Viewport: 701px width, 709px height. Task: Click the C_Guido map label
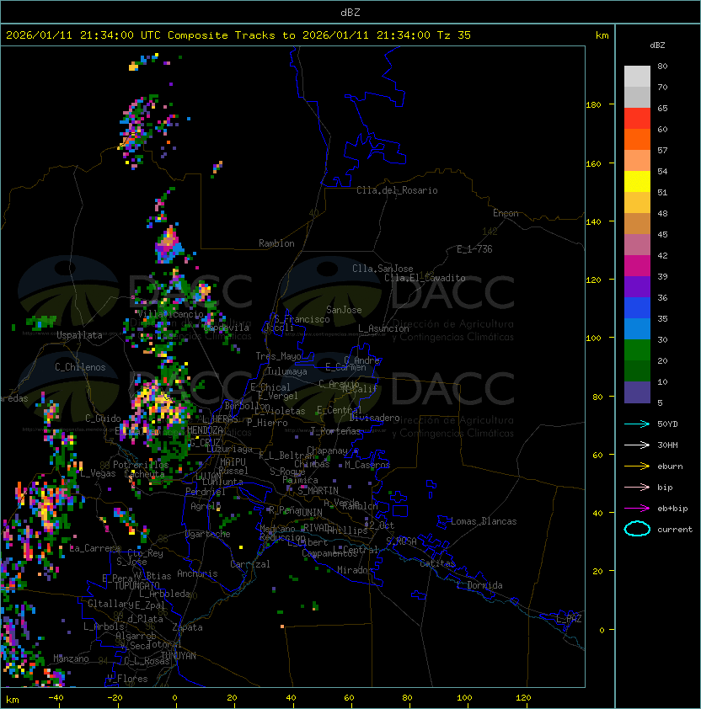point(103,418)
